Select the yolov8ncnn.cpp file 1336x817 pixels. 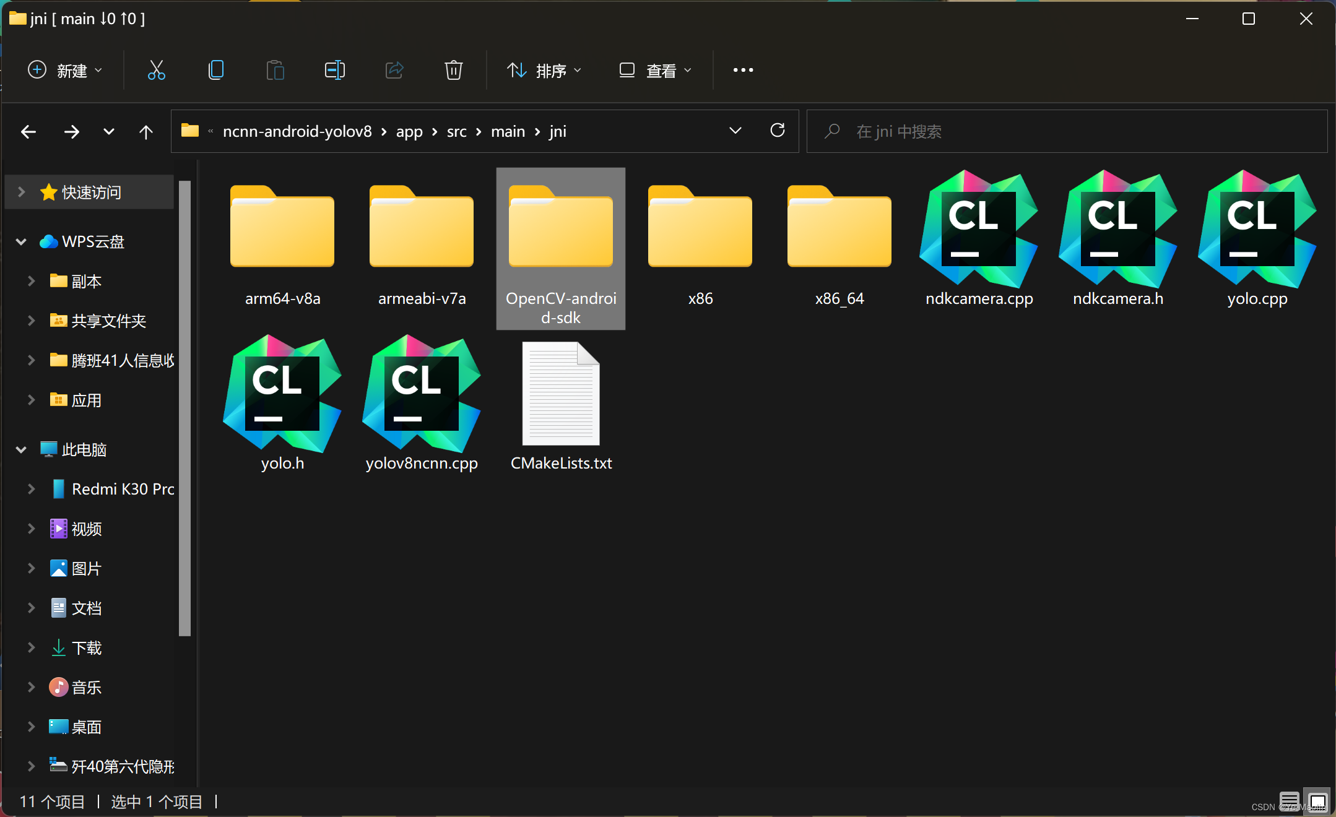click(x=422, y=404)
